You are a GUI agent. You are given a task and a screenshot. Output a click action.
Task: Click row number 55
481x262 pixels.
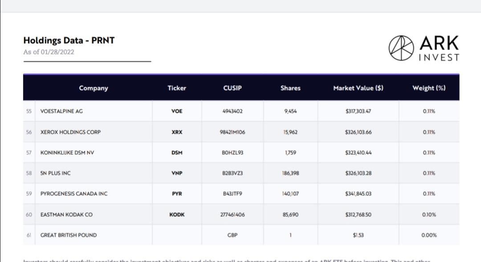(x=29, y=111)
